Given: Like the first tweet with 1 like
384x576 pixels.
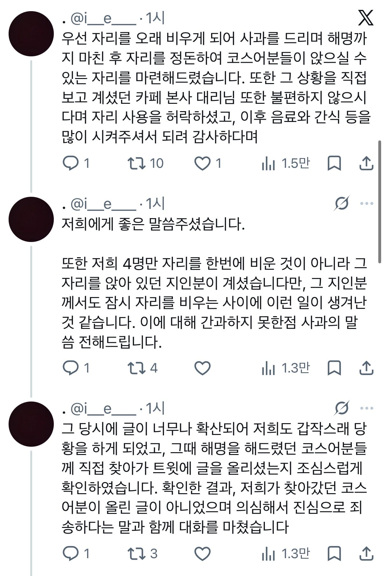Looking at the screenshot, I should [x=208, y=163].
